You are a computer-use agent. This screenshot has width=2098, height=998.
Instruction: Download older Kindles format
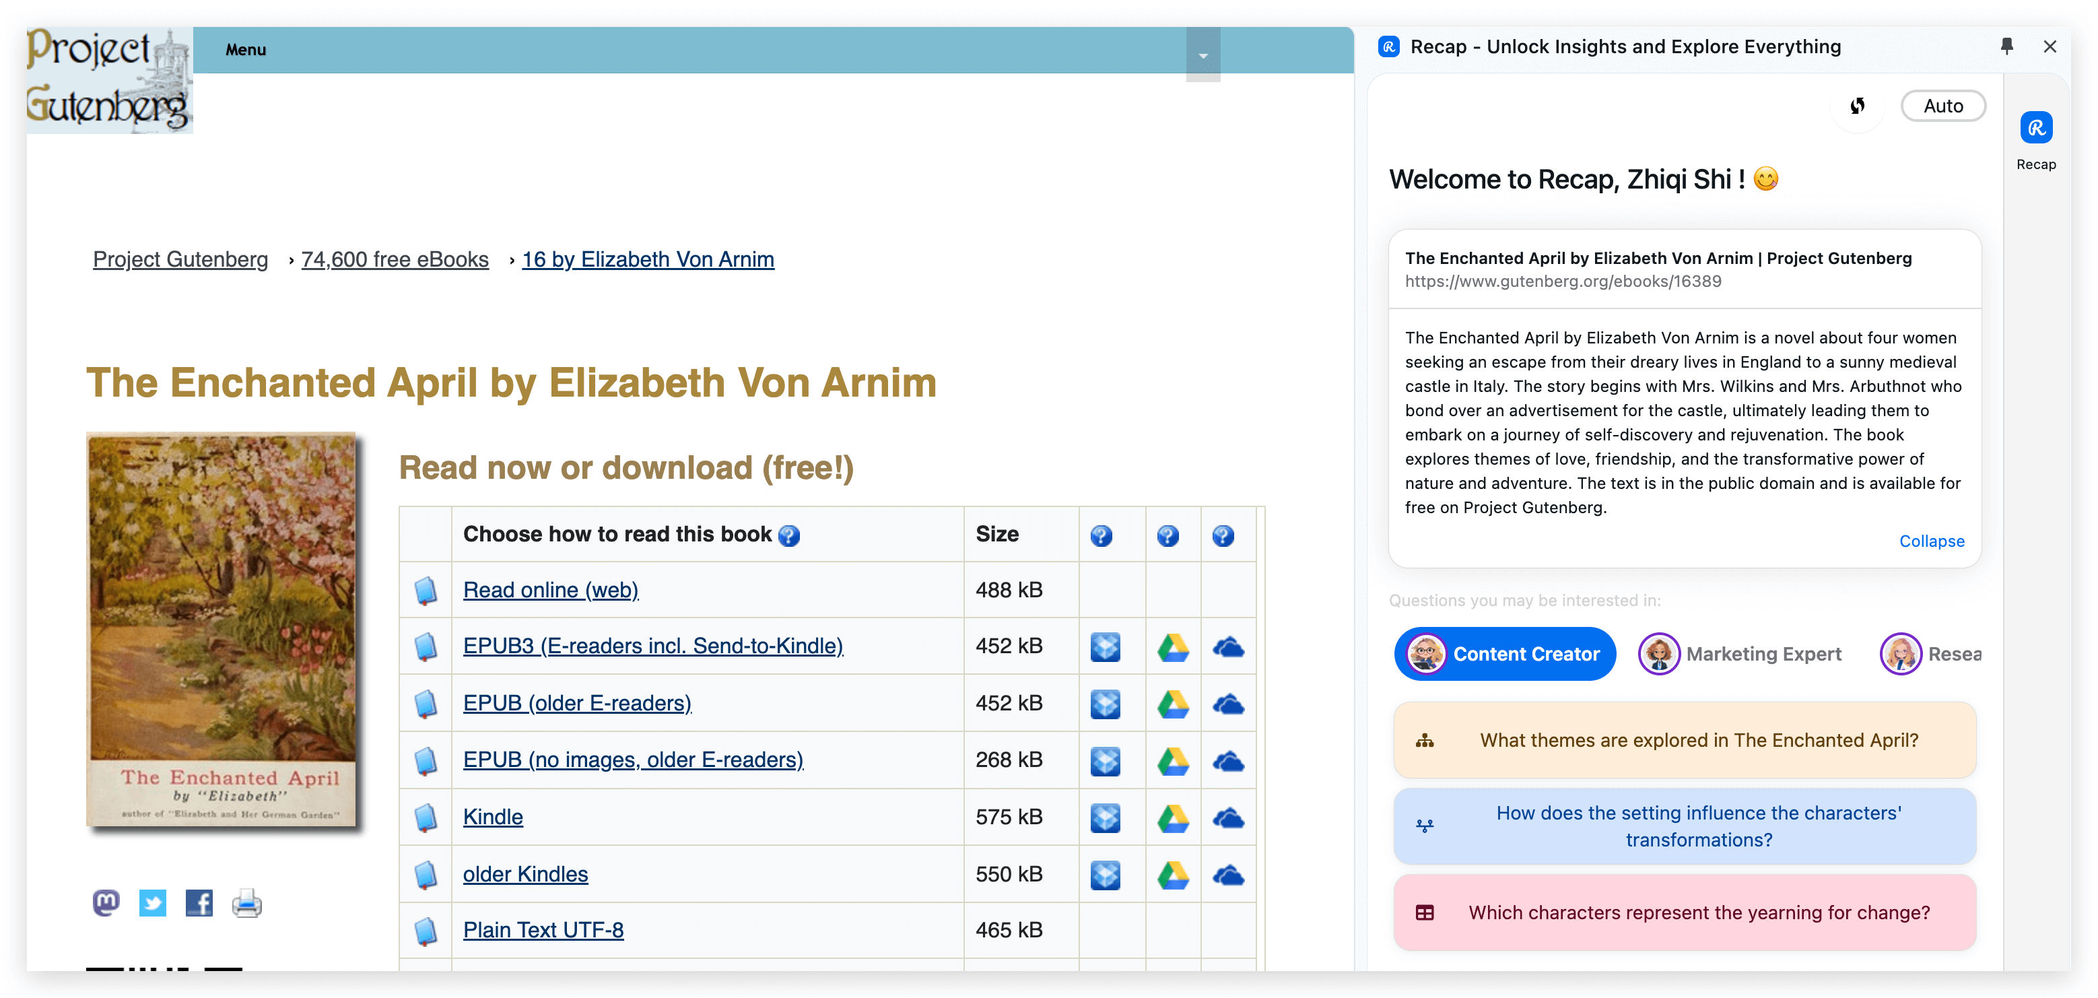click(525, 873)
